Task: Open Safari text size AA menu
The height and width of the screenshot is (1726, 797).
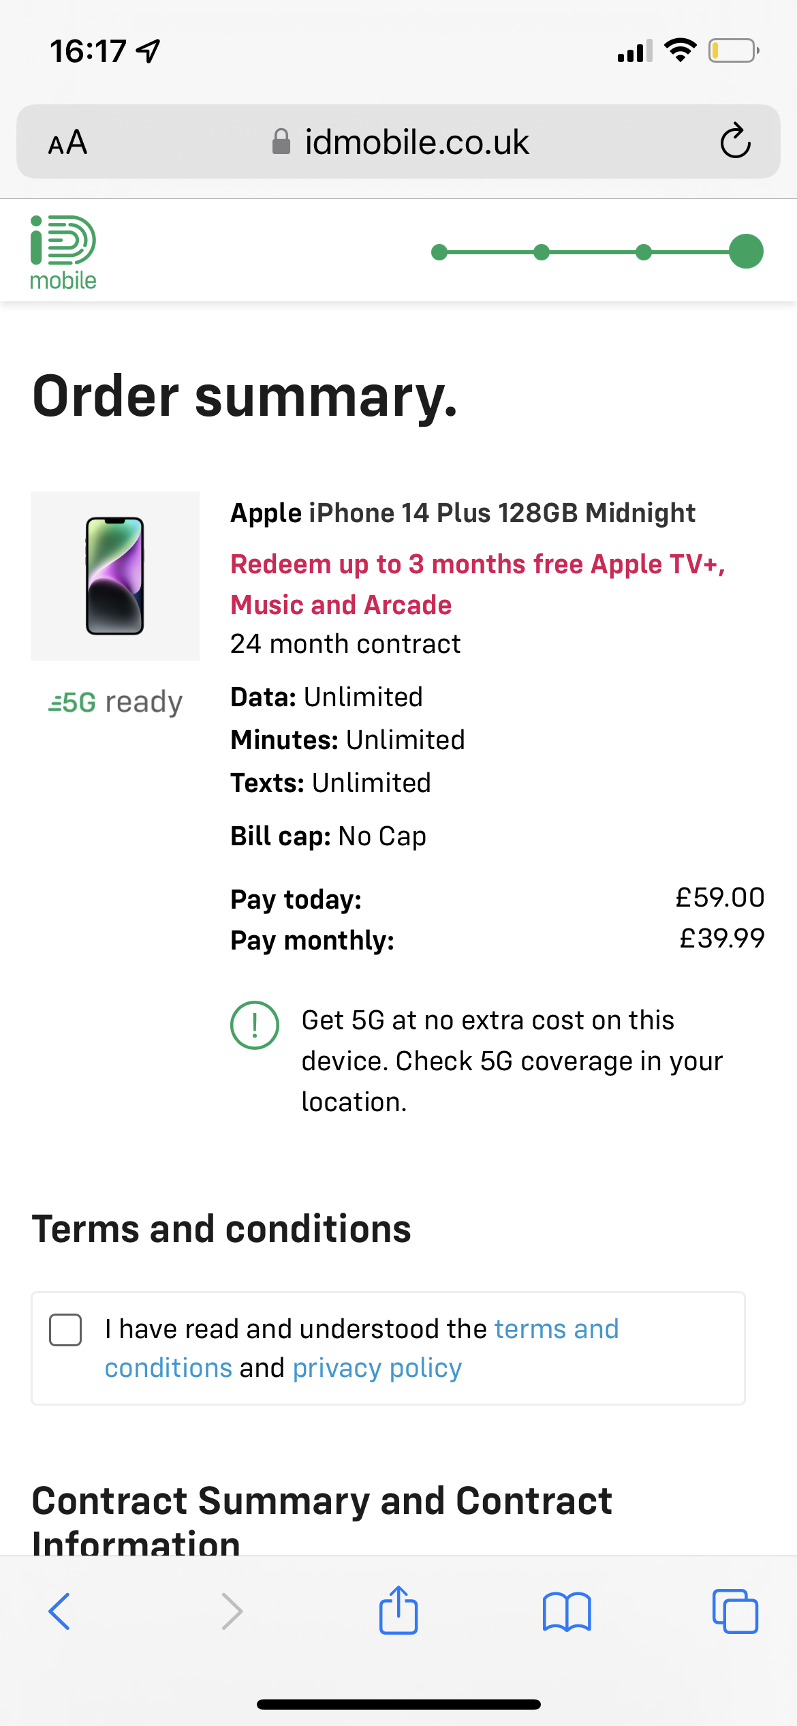Action: (x=67, y=142)
